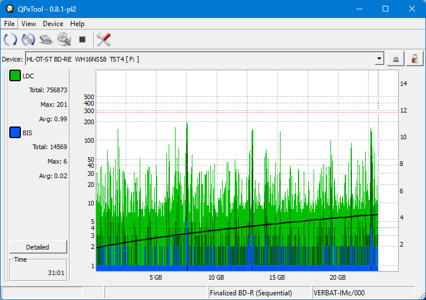Expand the Device dropdown arrow
The width and height of the screenshot is (426, 300).
tap(380, 59)
